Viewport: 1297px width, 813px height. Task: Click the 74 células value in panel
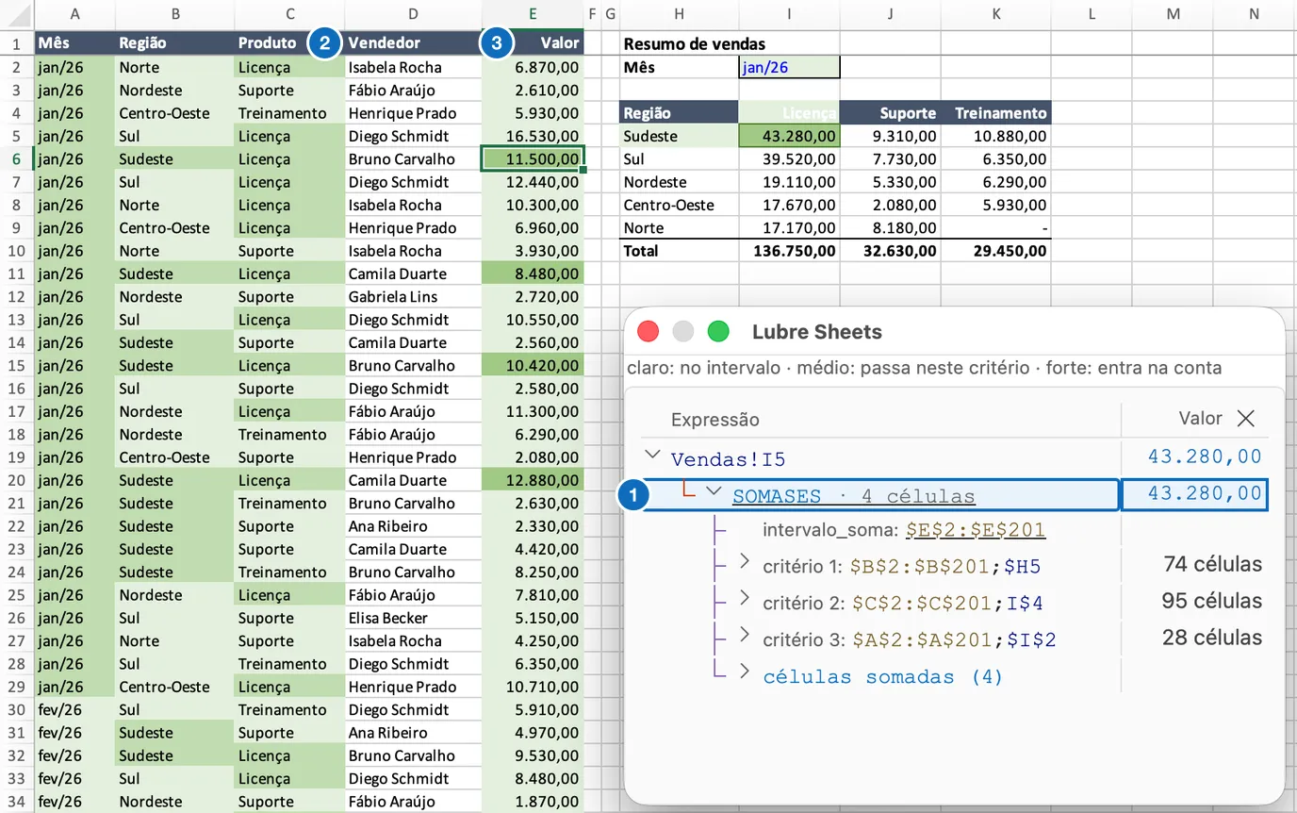pos(1211,565)
